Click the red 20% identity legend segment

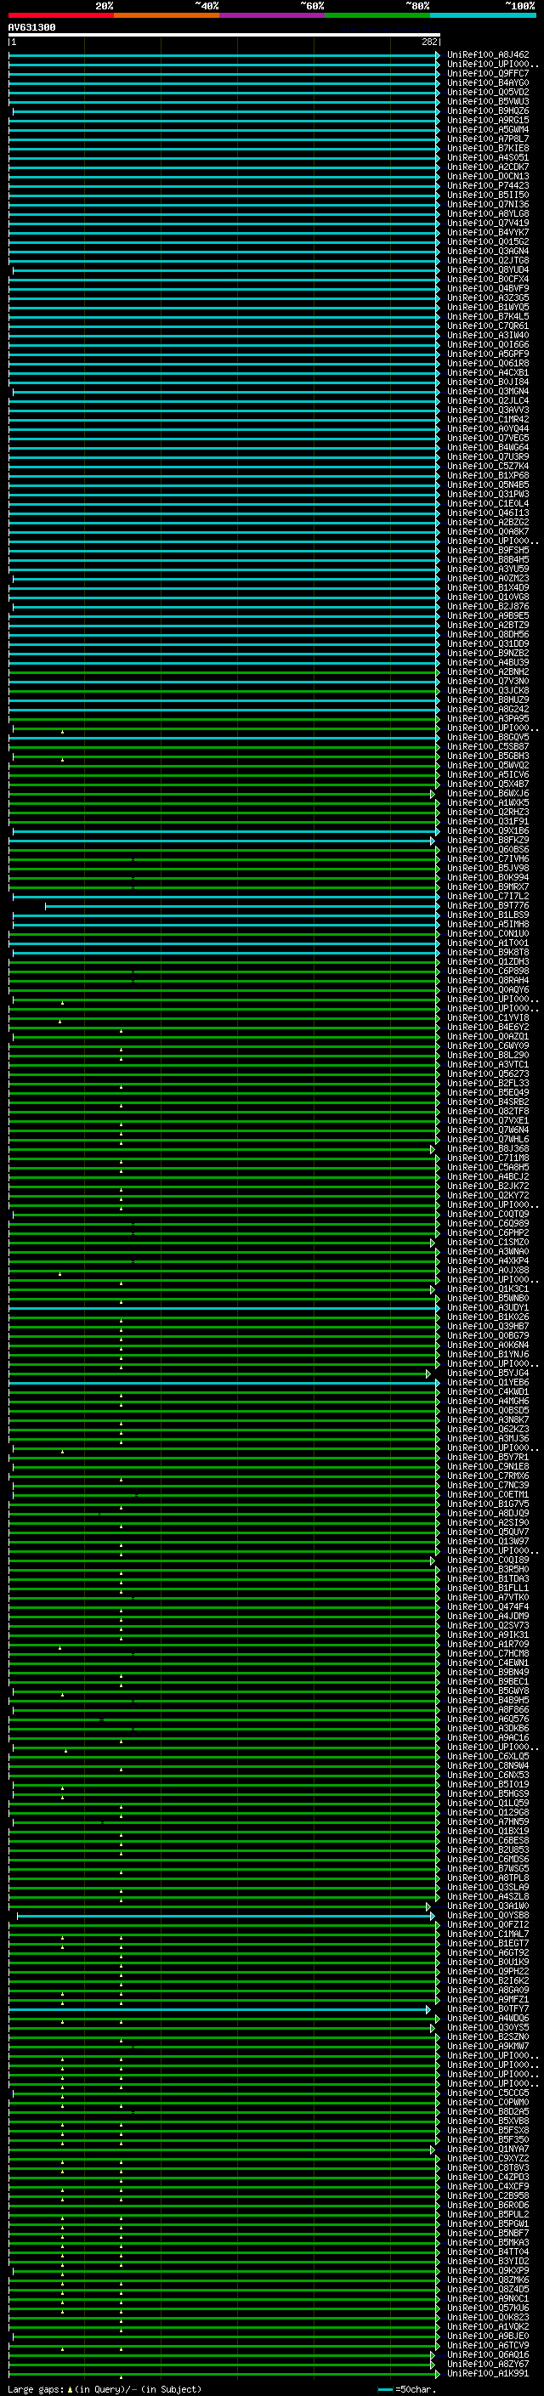coord(60,16)
